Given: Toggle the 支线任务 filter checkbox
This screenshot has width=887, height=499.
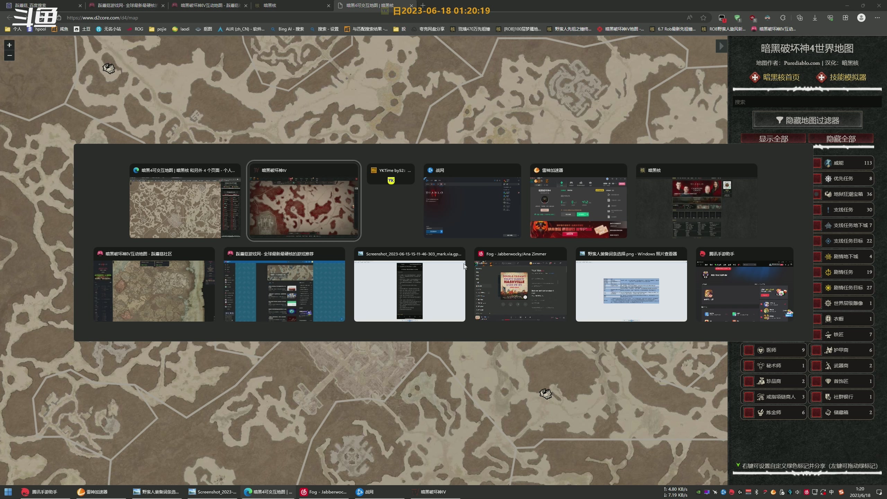Looking at the screenshot, I should [817, 210].
